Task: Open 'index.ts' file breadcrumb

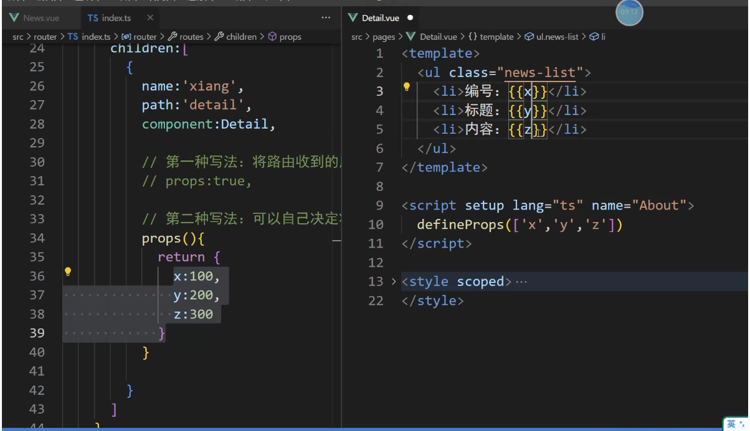Action: click(95, 37)
